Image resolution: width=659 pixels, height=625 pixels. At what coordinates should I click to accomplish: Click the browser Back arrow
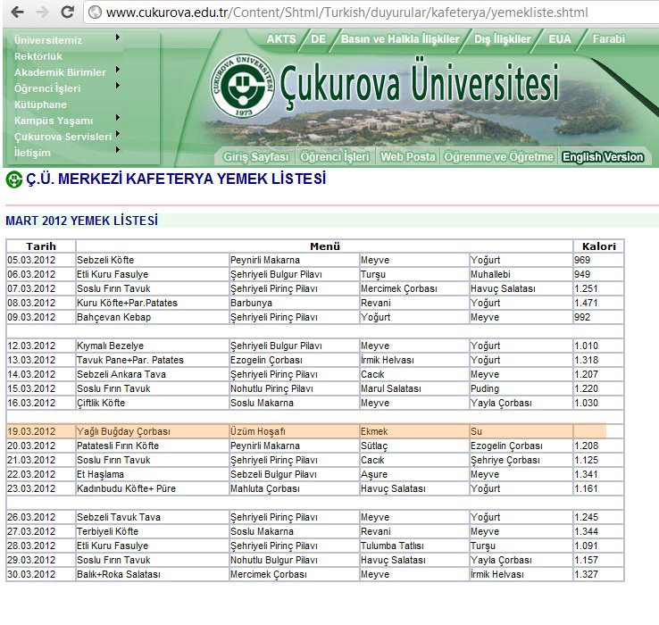coord(17,12)
